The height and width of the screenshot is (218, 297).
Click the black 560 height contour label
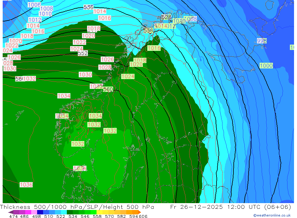click(108, 89)
